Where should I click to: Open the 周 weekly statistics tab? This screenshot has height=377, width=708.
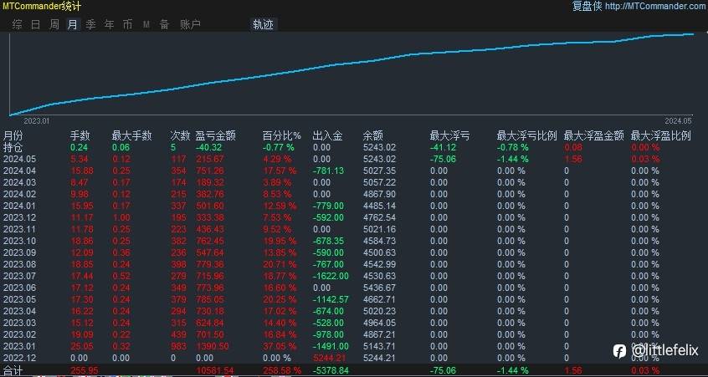tap(54, 24)
